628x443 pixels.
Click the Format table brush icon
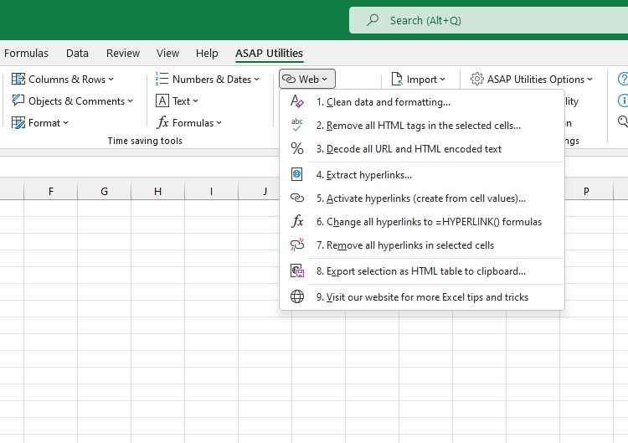[x=18, y=122]
